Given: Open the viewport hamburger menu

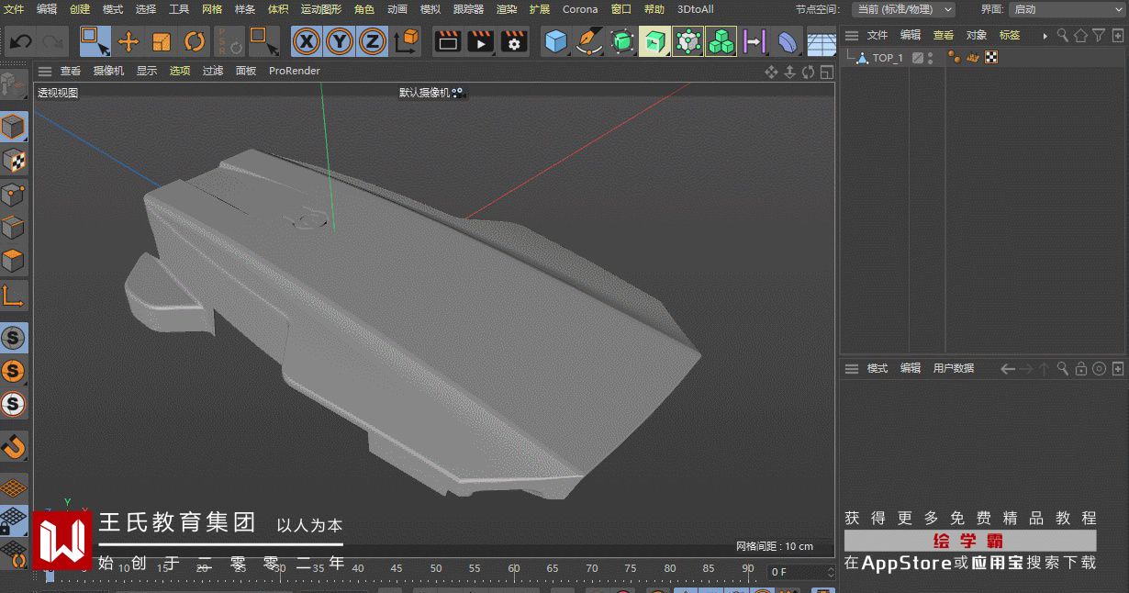Looking at the screenshot, I should 44,71.
